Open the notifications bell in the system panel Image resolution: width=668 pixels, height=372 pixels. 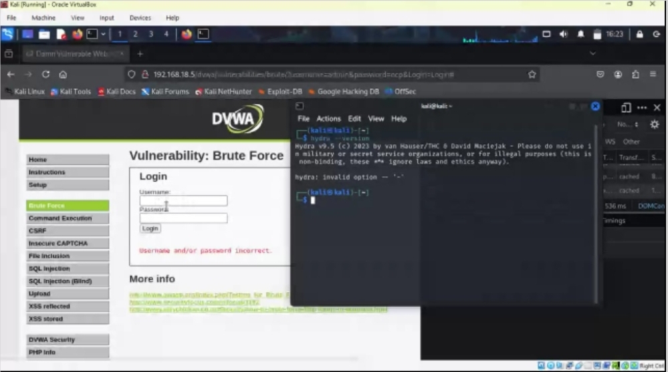tap(580, 34)
